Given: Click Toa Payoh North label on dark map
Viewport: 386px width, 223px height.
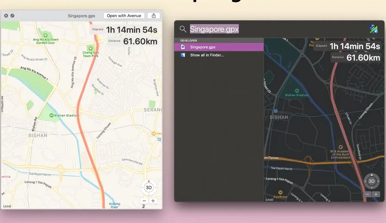Looking at the screenshot, I should tap(281, 168).
